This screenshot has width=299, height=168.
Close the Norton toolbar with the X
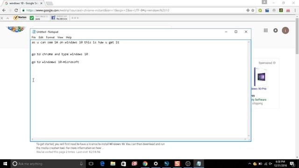coord(2,18)
